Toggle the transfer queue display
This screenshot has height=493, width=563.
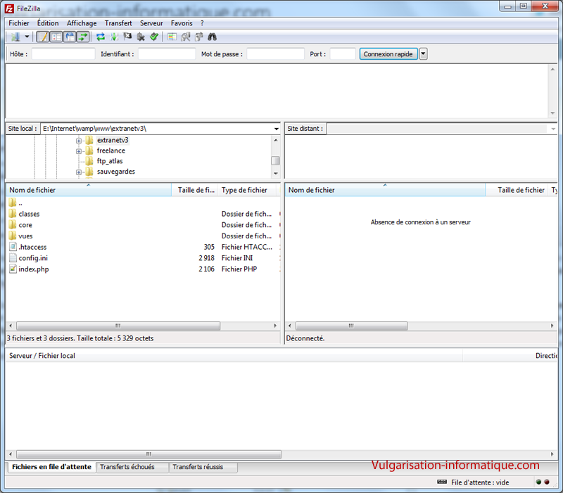(83, 37)
